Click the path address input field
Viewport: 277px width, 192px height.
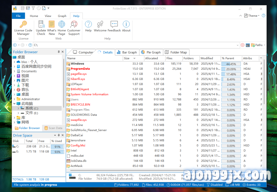click(135, 45)
